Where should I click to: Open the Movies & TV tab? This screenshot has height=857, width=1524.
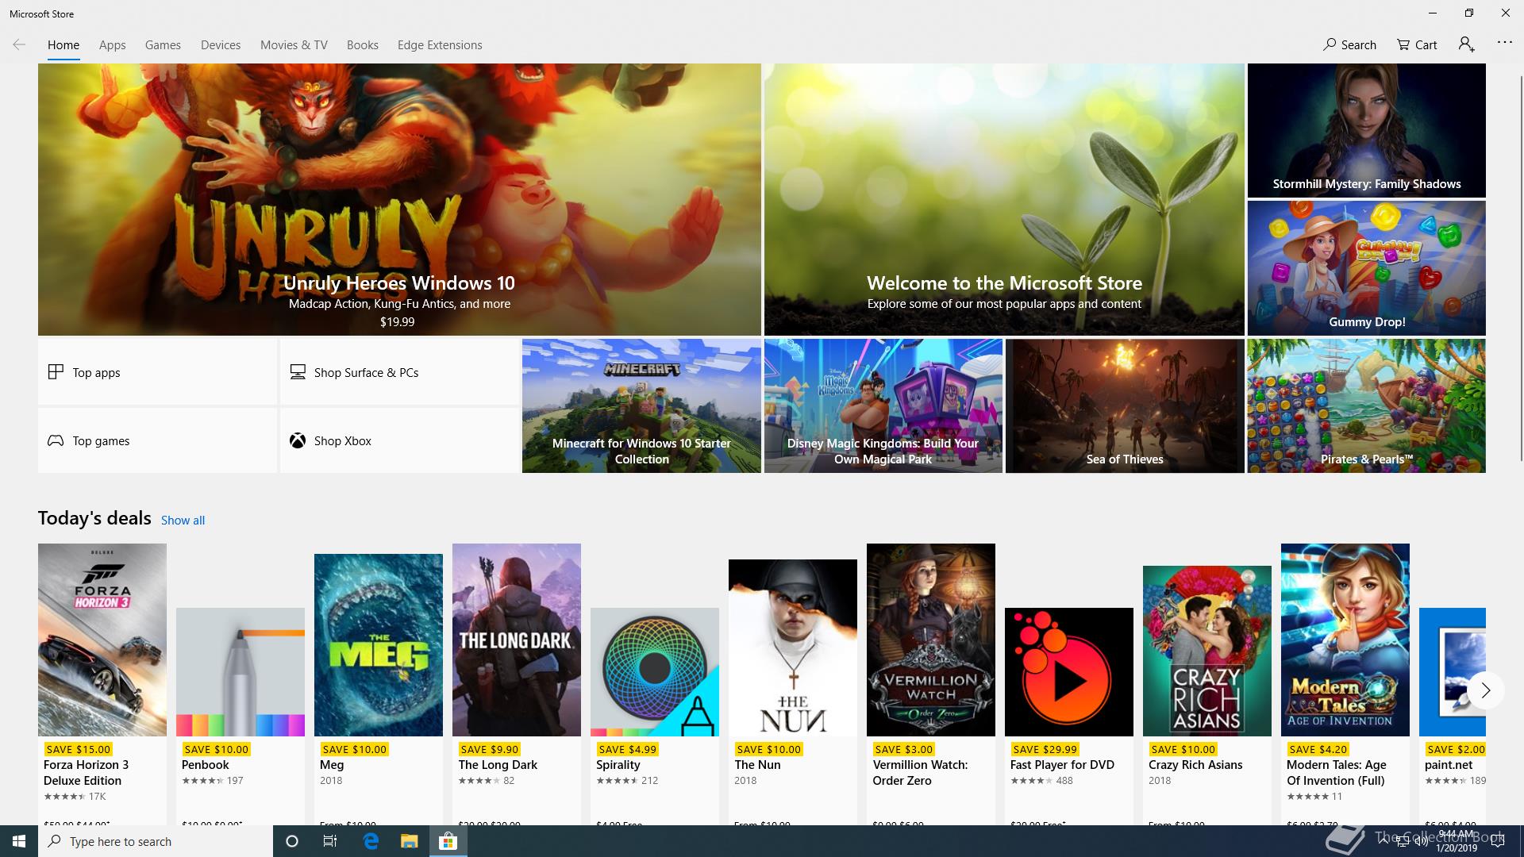[294, 45]
